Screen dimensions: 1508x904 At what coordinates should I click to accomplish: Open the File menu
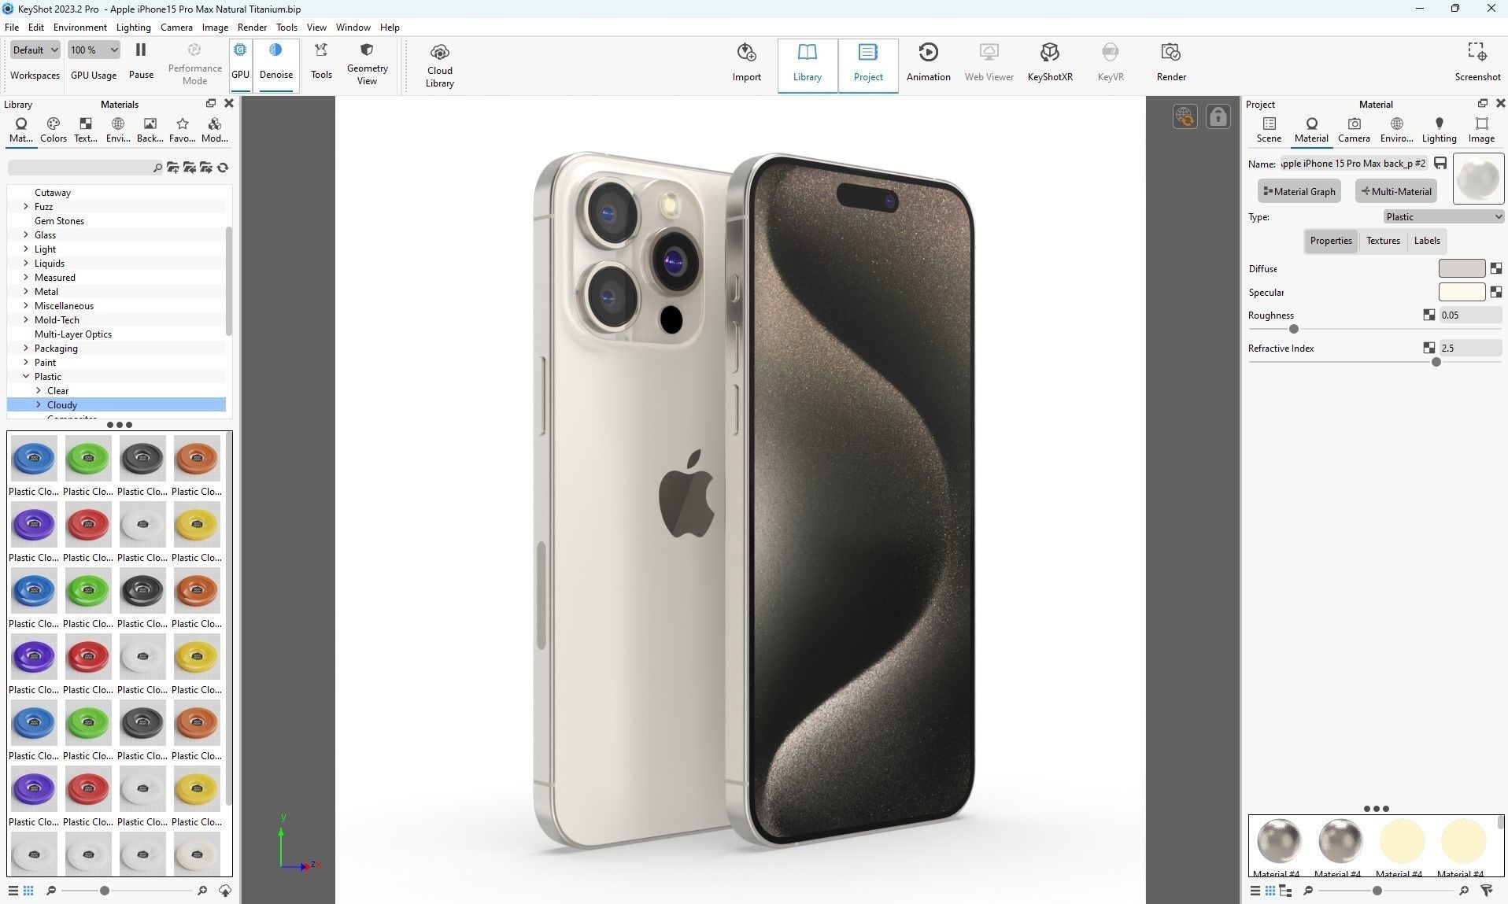[x=12, y=27]
